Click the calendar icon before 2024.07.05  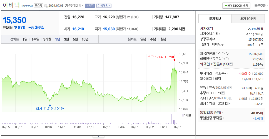click(46, 6)
